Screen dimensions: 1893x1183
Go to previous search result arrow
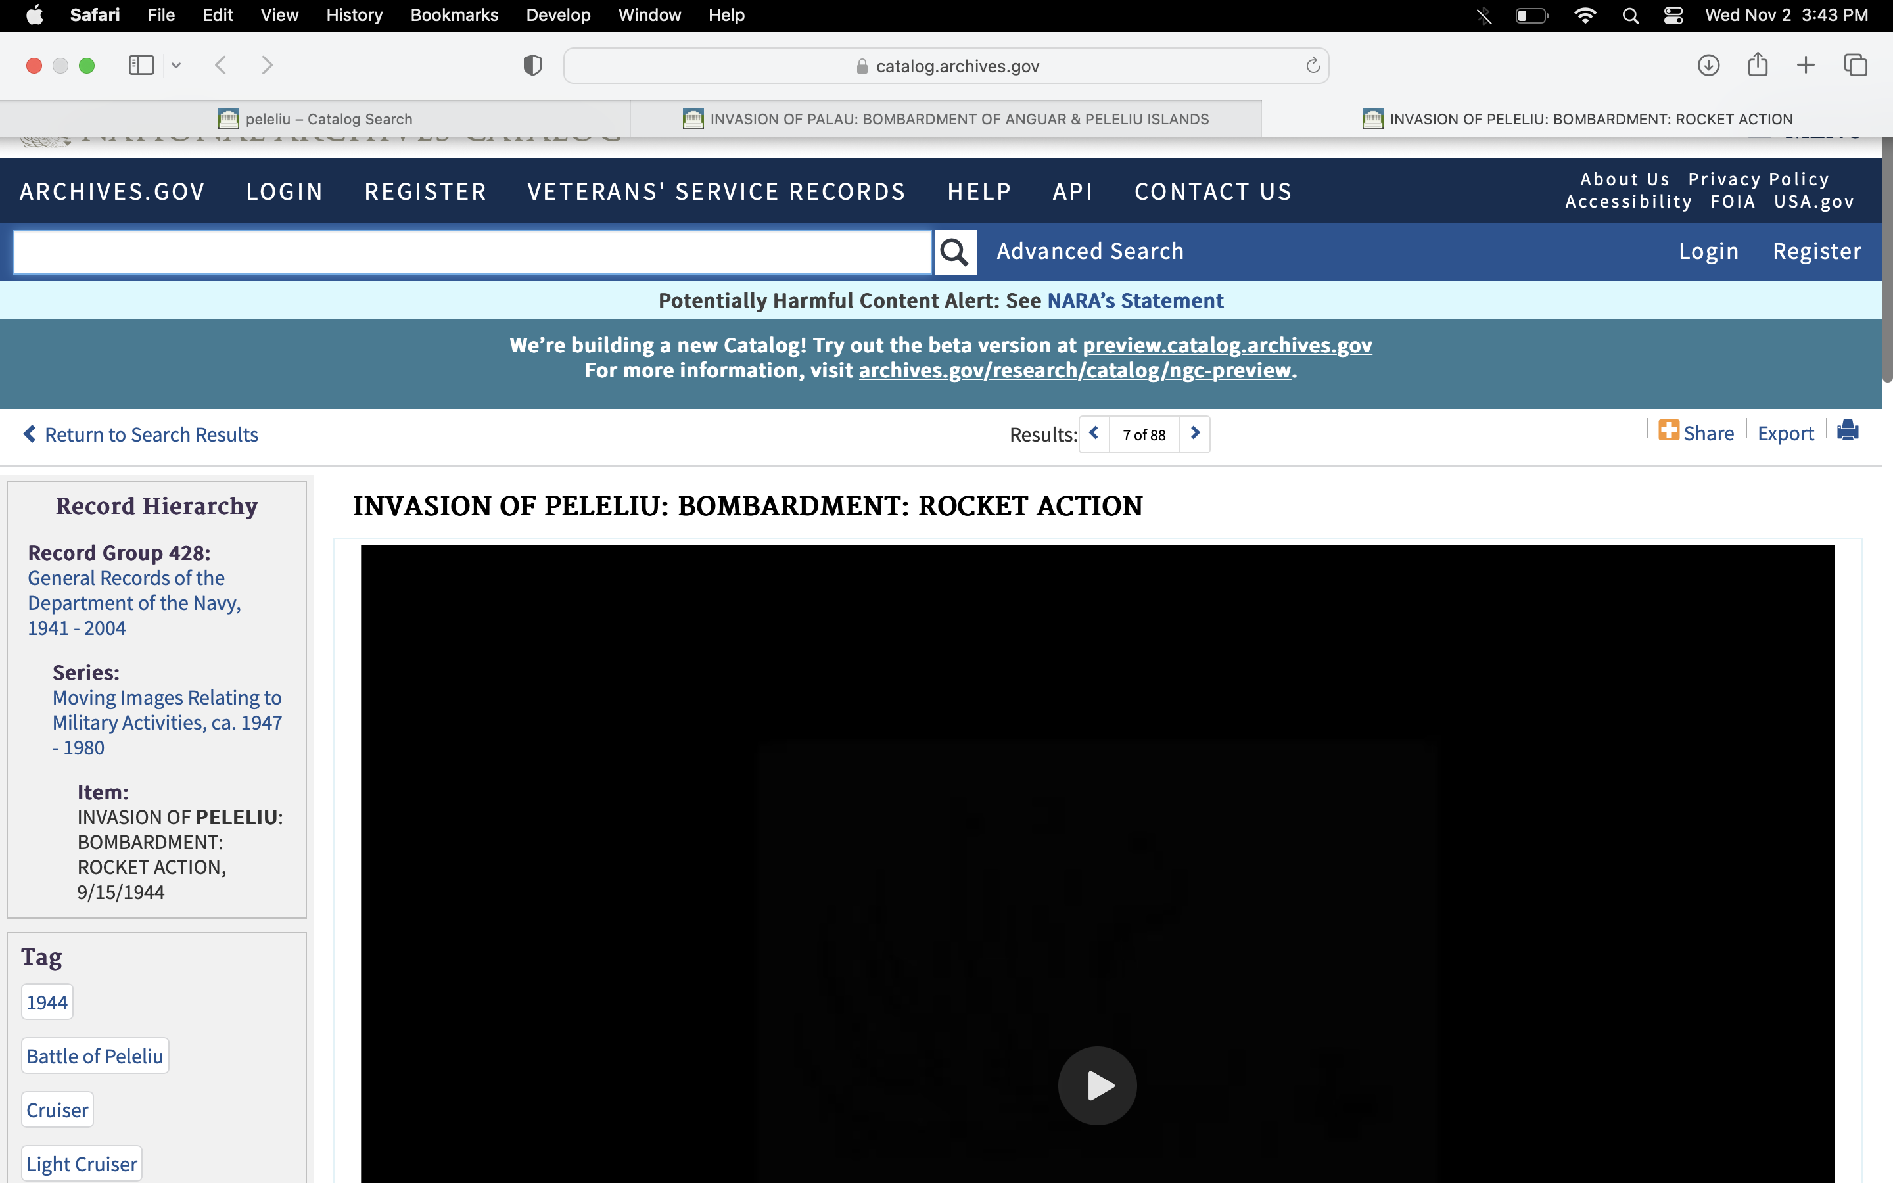[1094, 434]
